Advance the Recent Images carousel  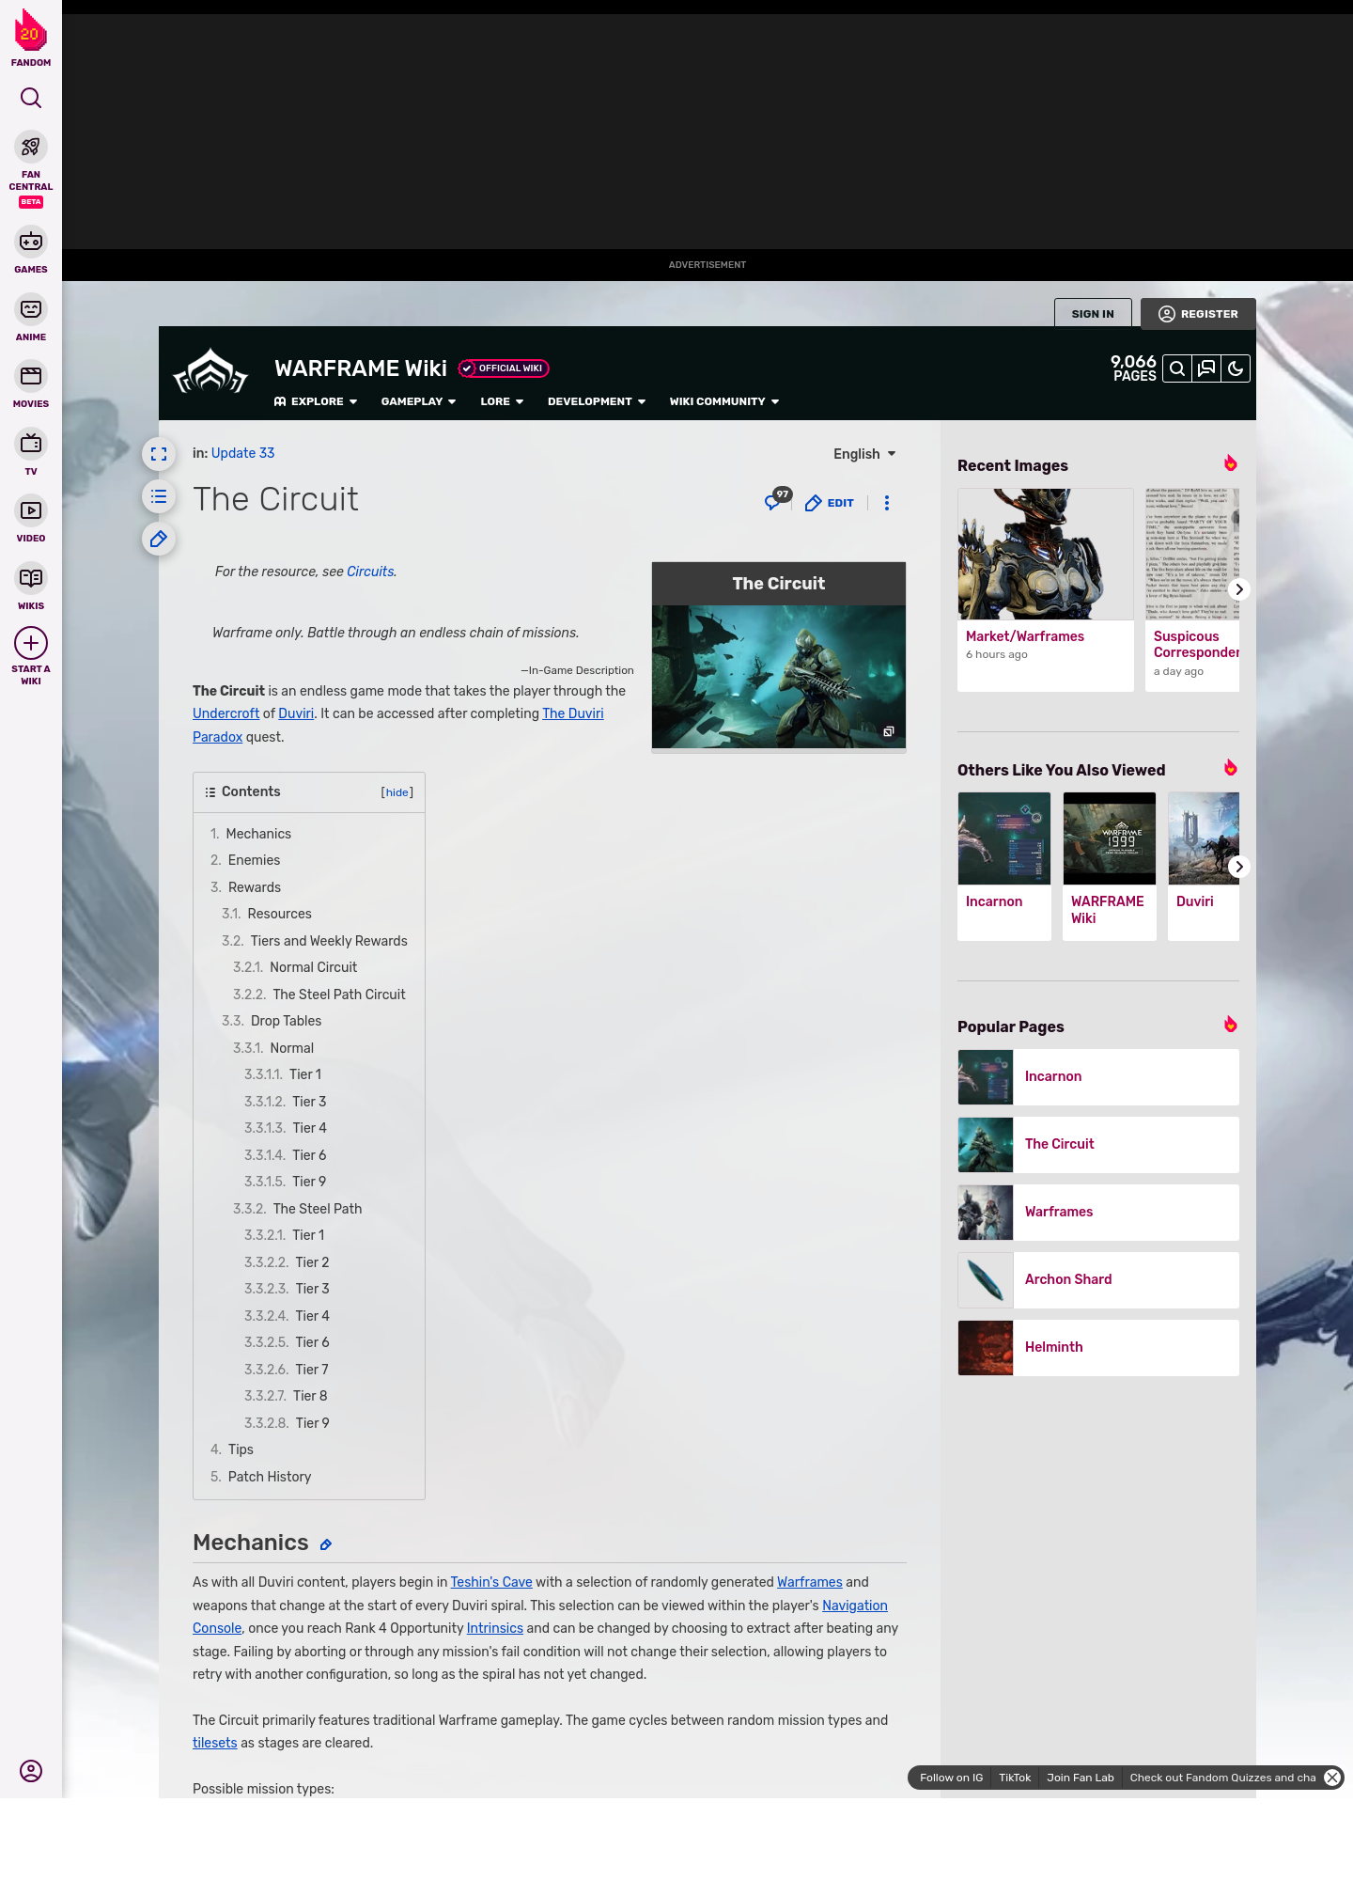click(1239, 589)
